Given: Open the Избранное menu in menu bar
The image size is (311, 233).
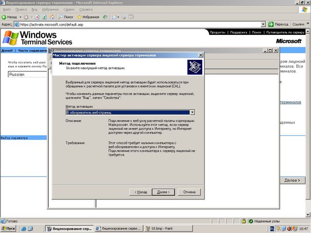Looking at the screenshot, I should (x=51, y=10).
